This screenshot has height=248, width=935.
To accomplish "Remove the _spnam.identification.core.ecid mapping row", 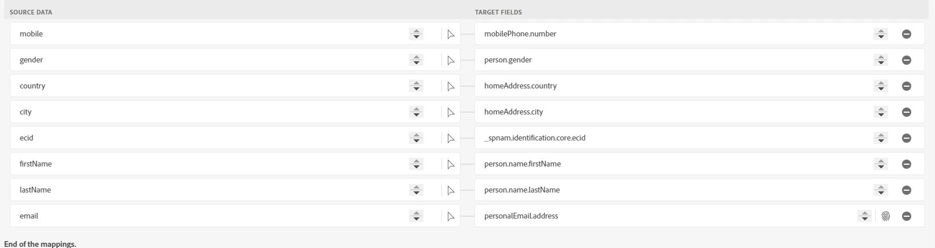I will [907, 138].
